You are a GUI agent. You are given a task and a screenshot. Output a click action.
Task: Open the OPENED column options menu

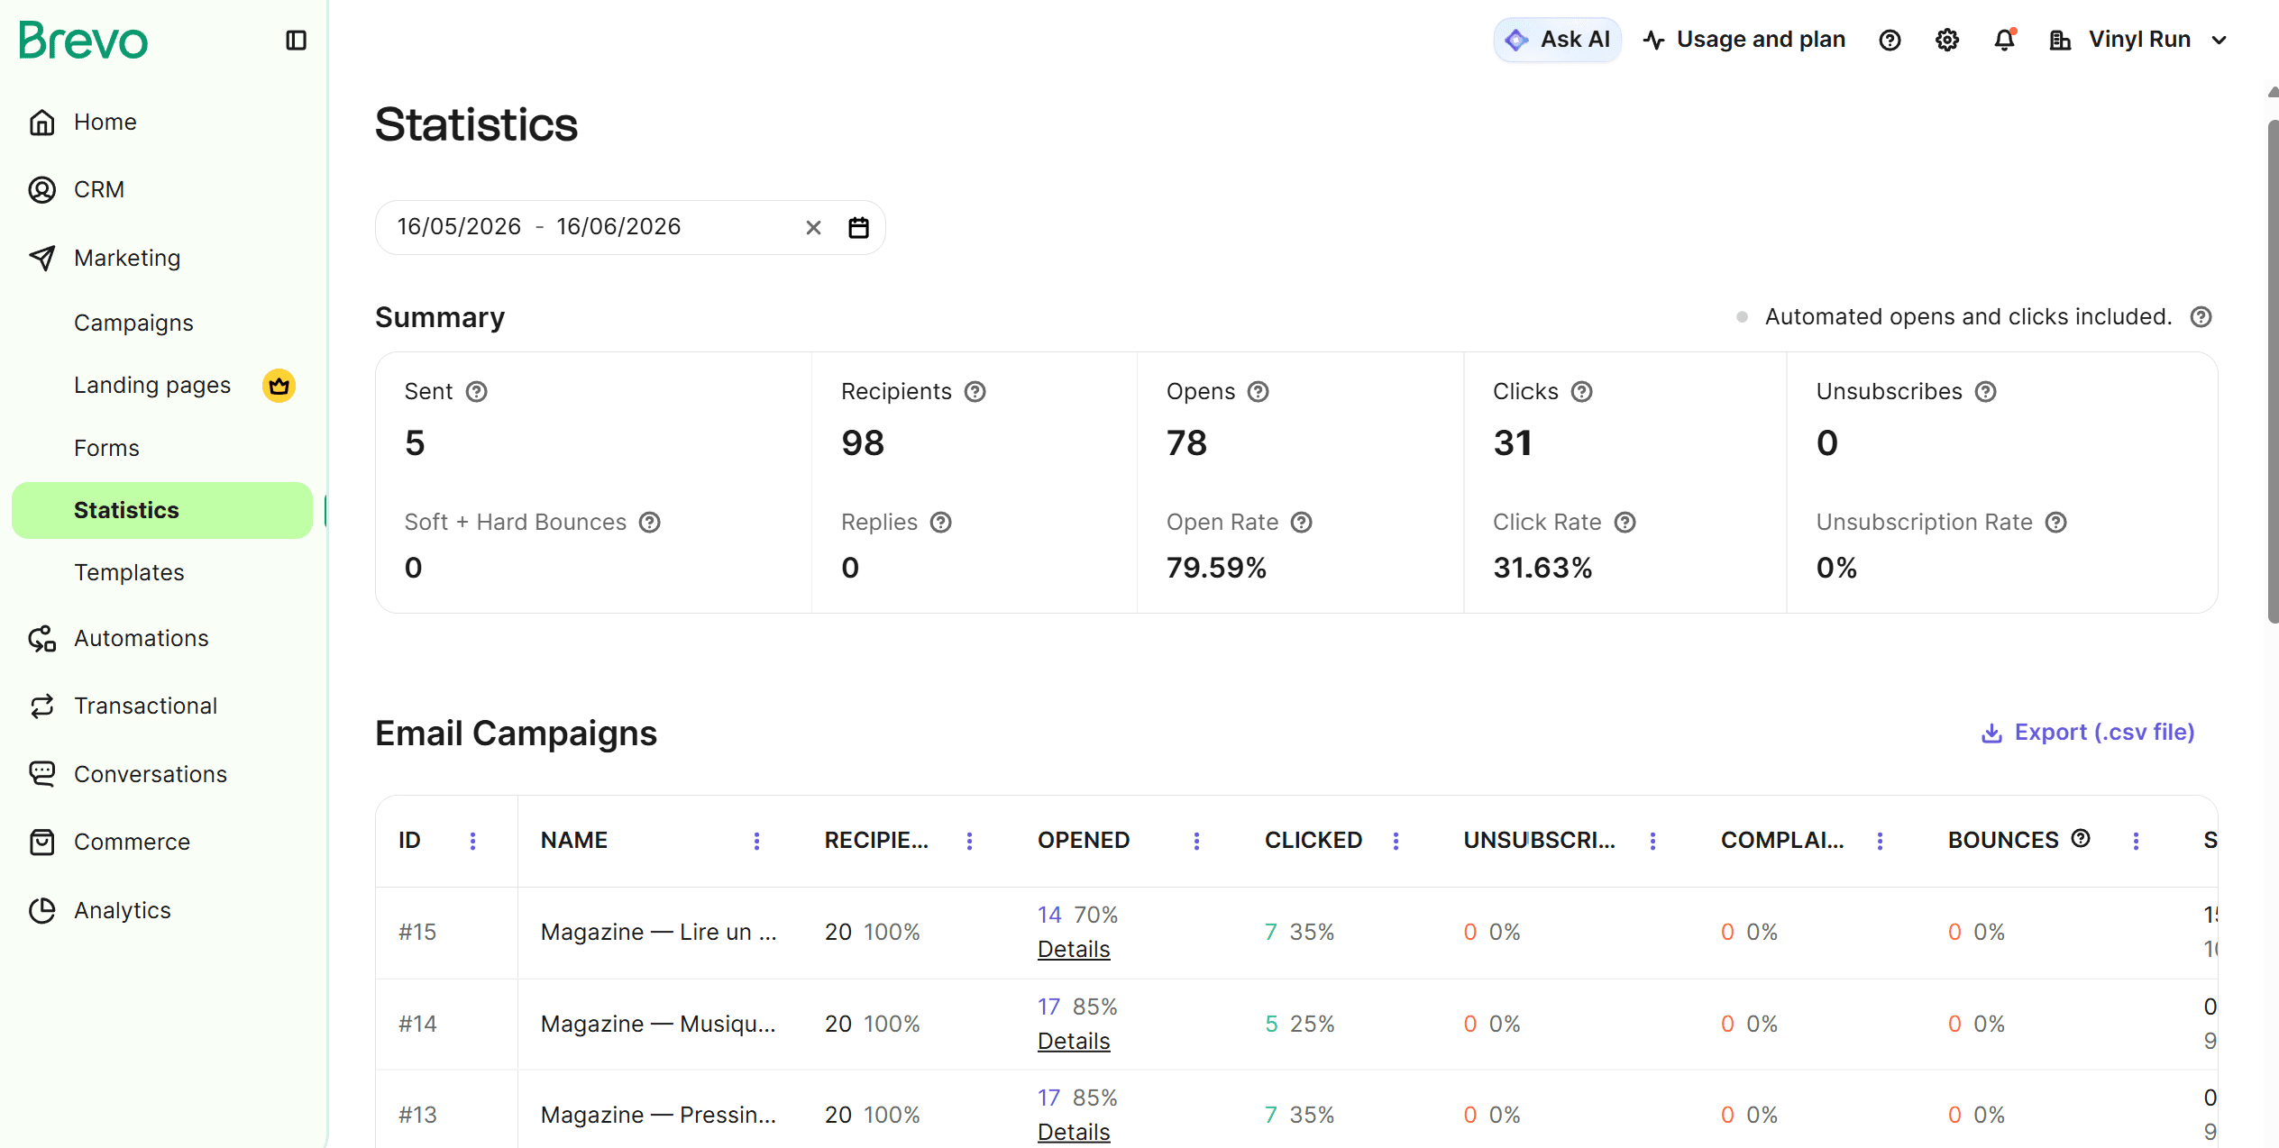point(1196,841)
